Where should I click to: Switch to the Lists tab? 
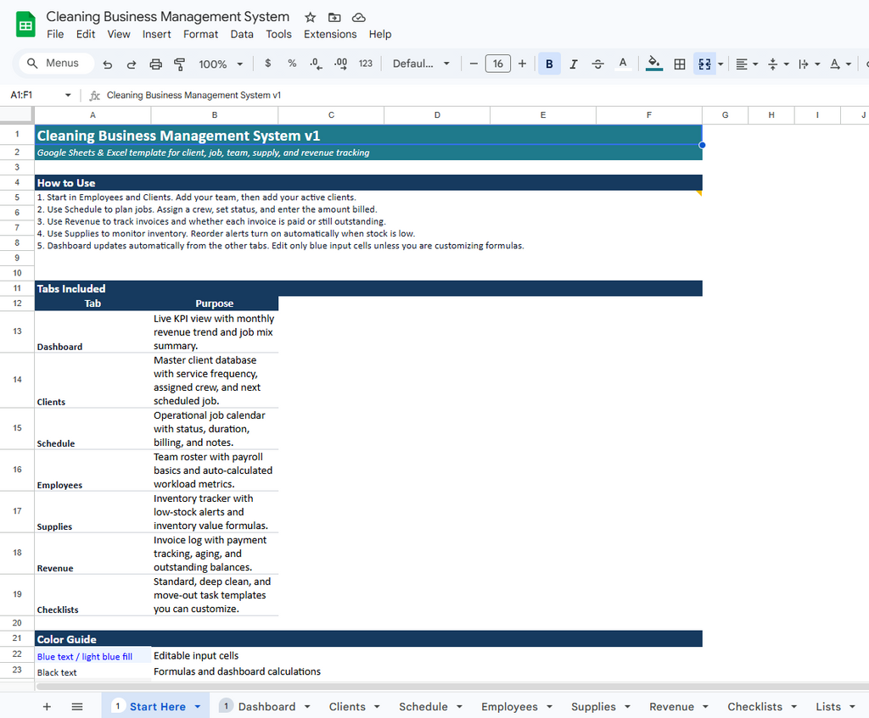(x=828, y=706)
